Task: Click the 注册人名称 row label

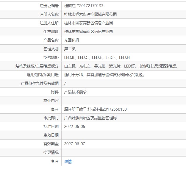Action: pyautogui.click(x=49, y=14)
